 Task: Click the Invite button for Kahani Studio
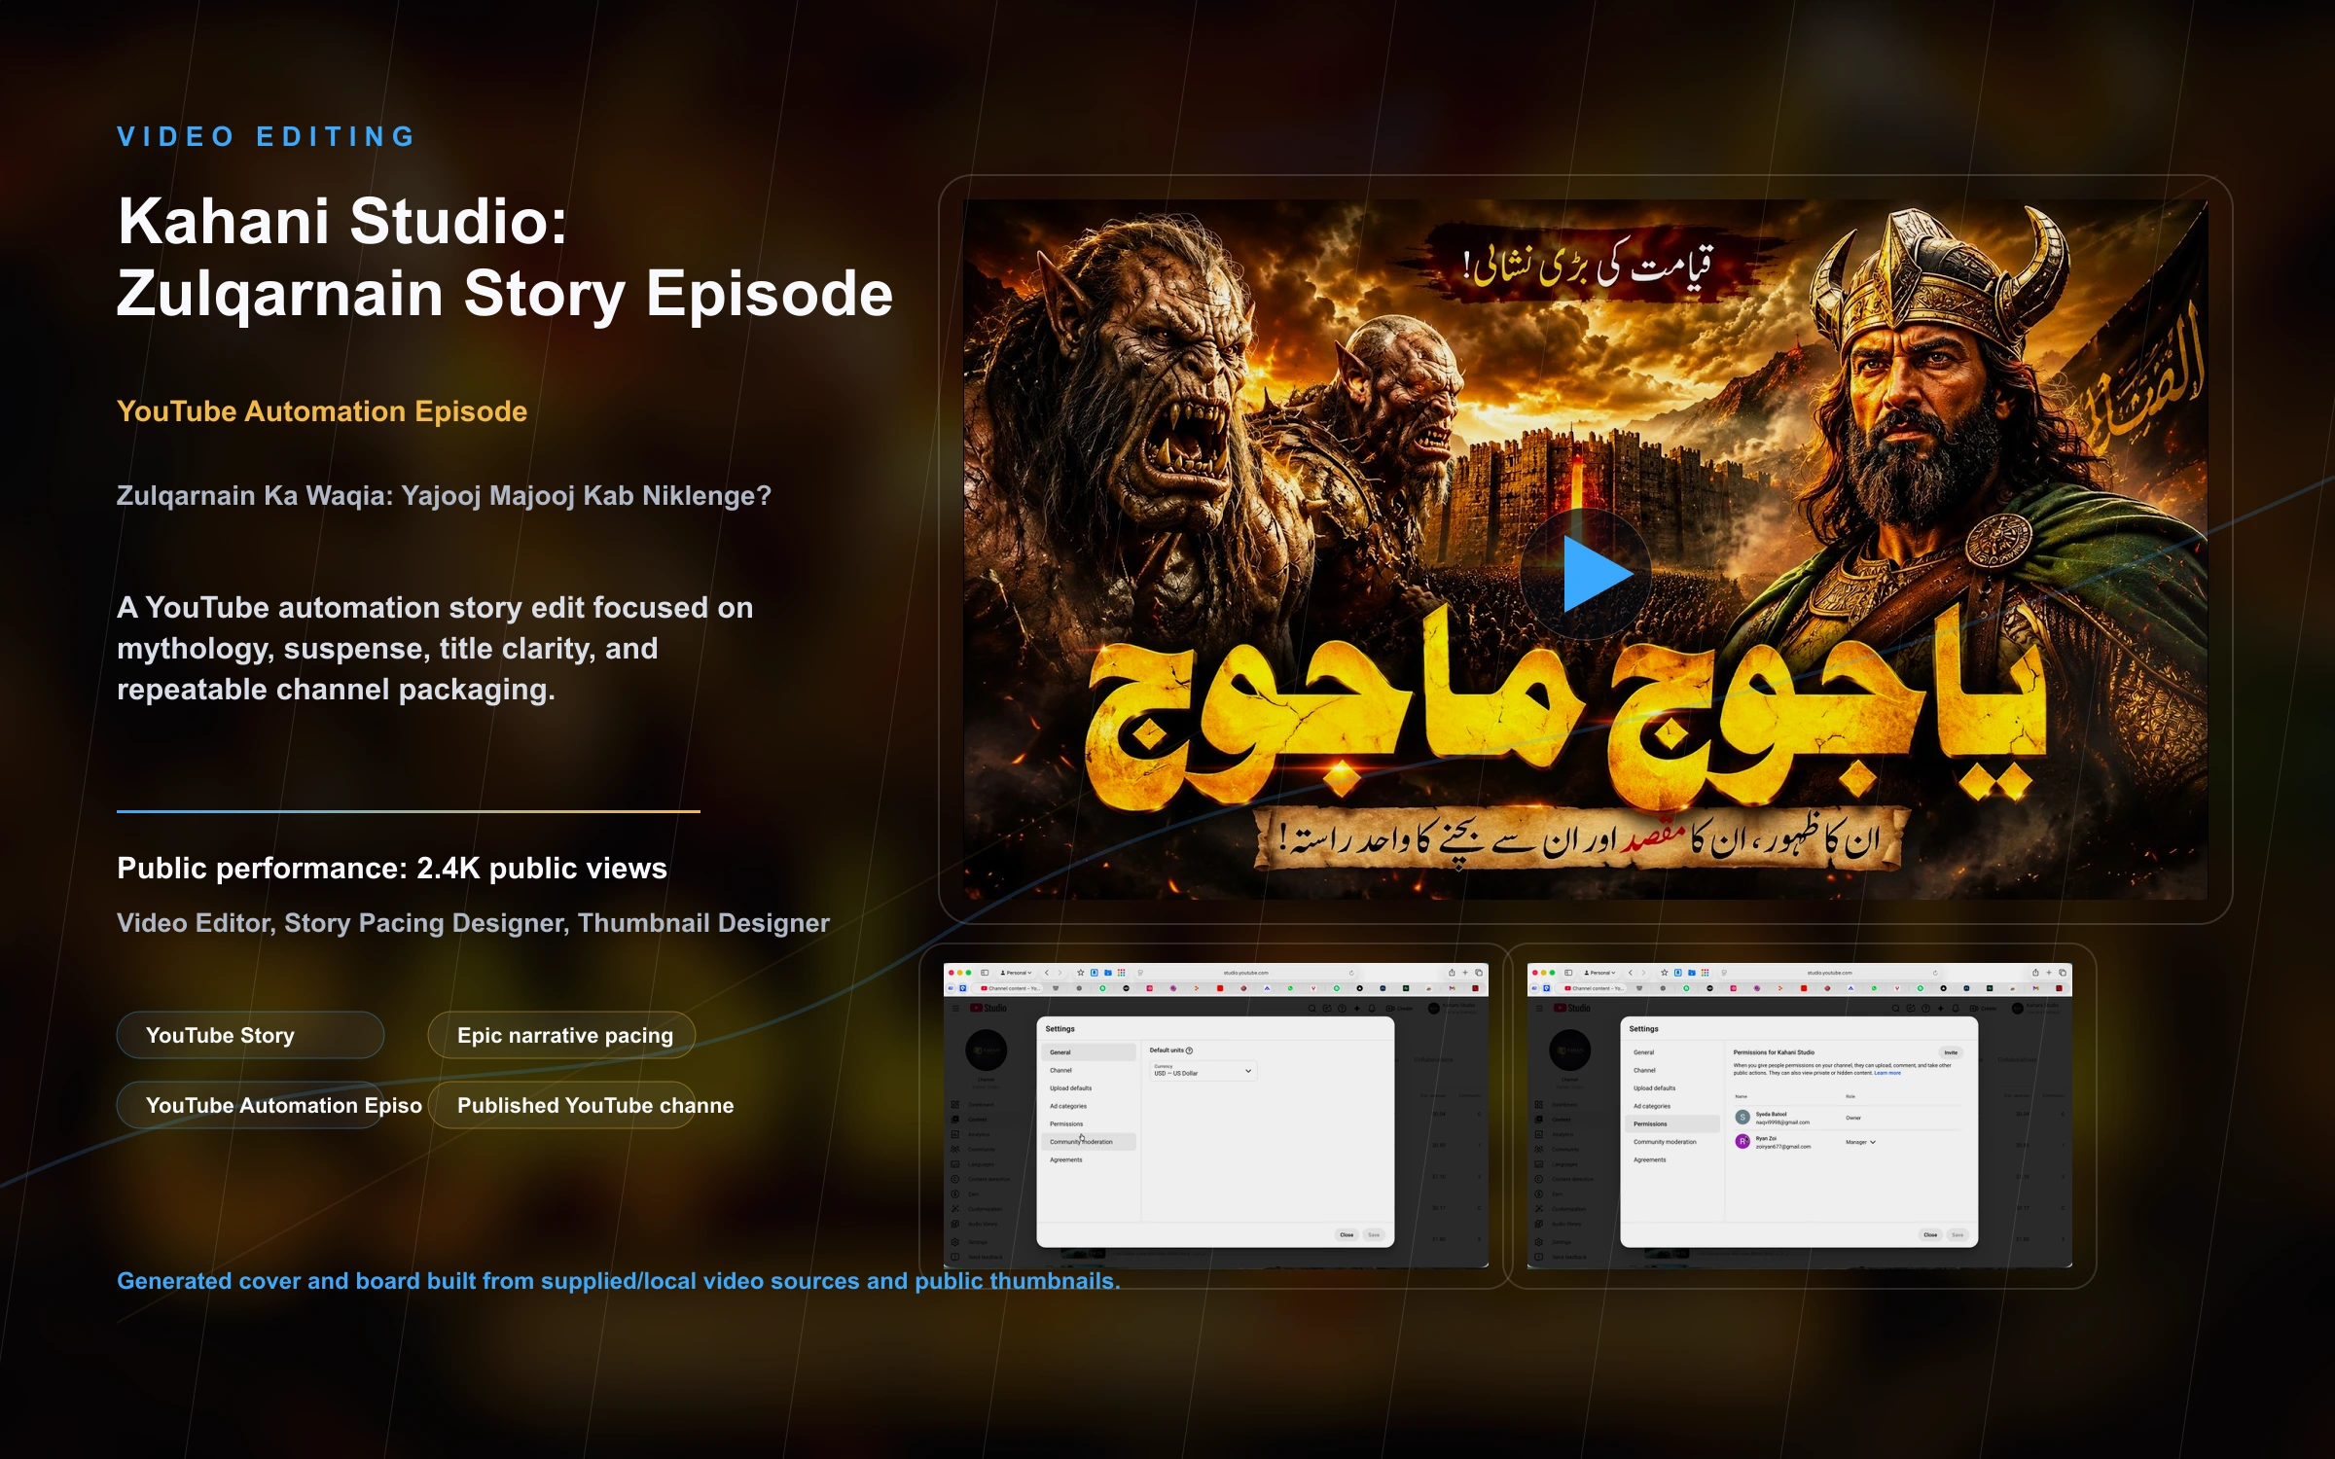1951,1052
